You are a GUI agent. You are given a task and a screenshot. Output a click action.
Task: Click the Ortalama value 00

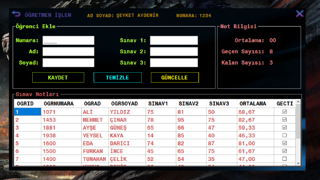pos(273,40)
